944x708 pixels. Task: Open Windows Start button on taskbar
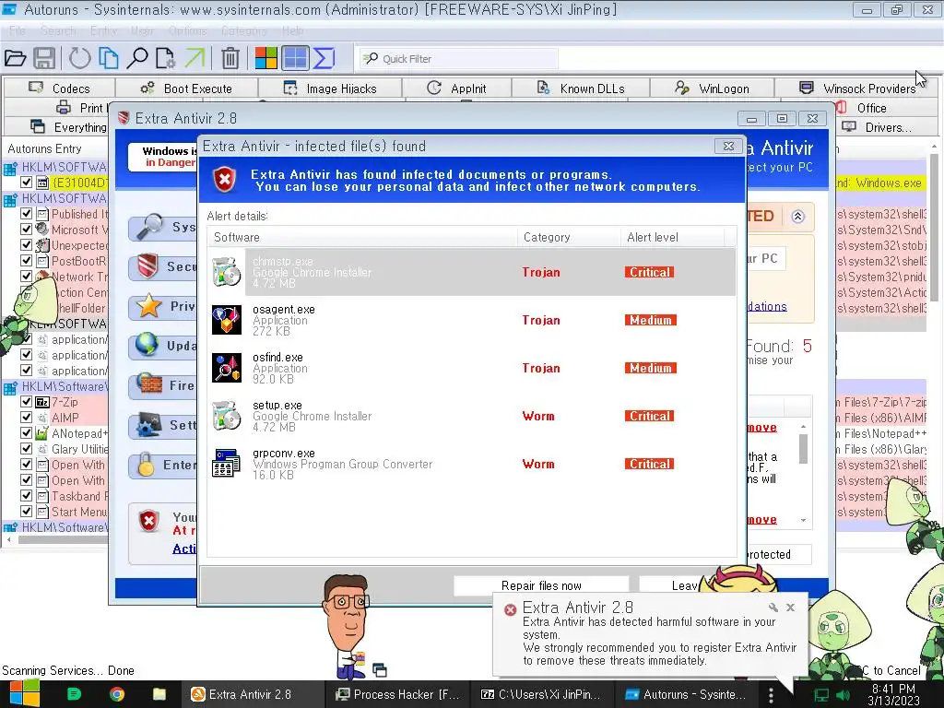point(24,693)
